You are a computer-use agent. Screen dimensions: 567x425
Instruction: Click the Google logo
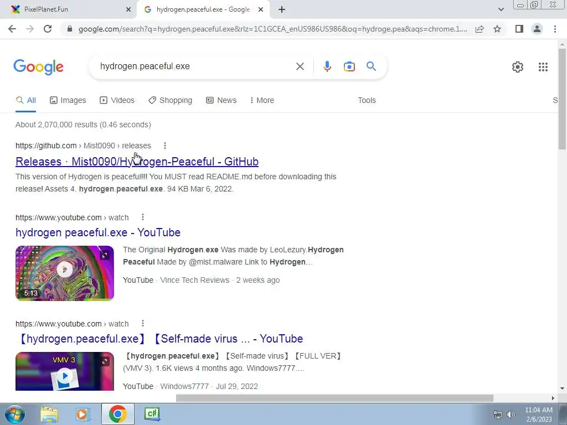coord(39,67)
